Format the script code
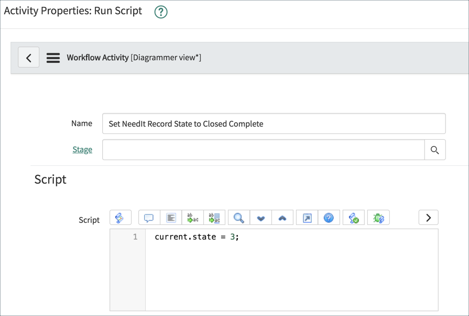The width and height of the screenshot is (469, 316). coord(170,217)
